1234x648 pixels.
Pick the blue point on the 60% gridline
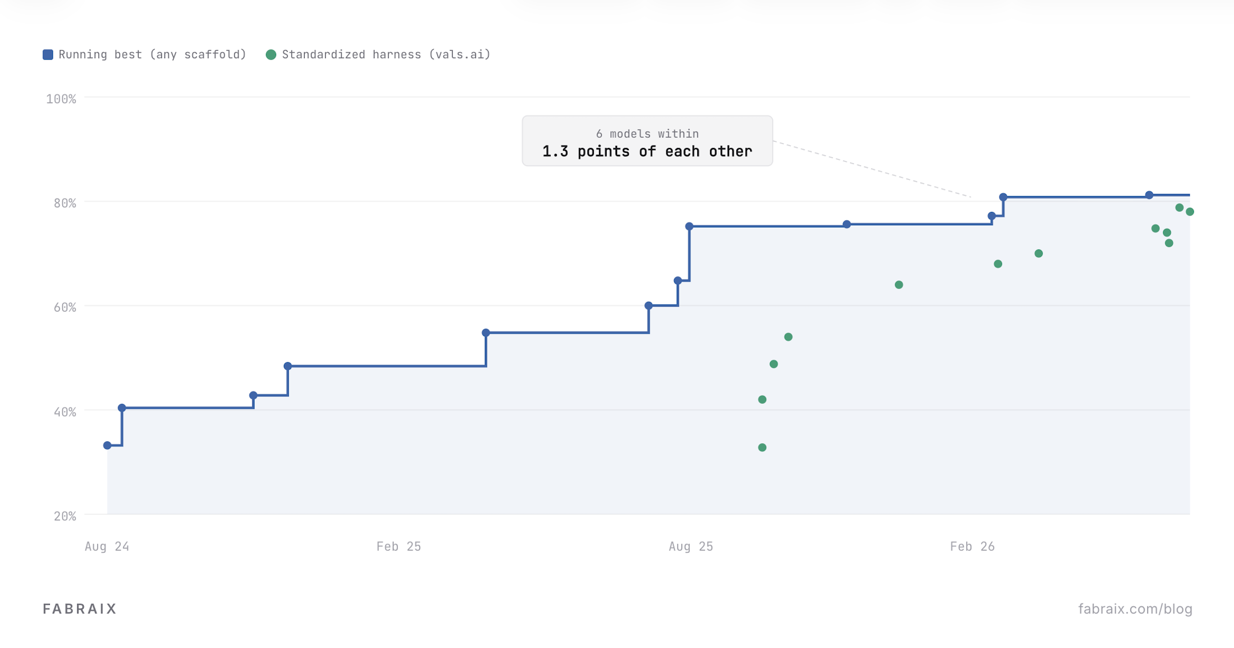pos(648,305)
